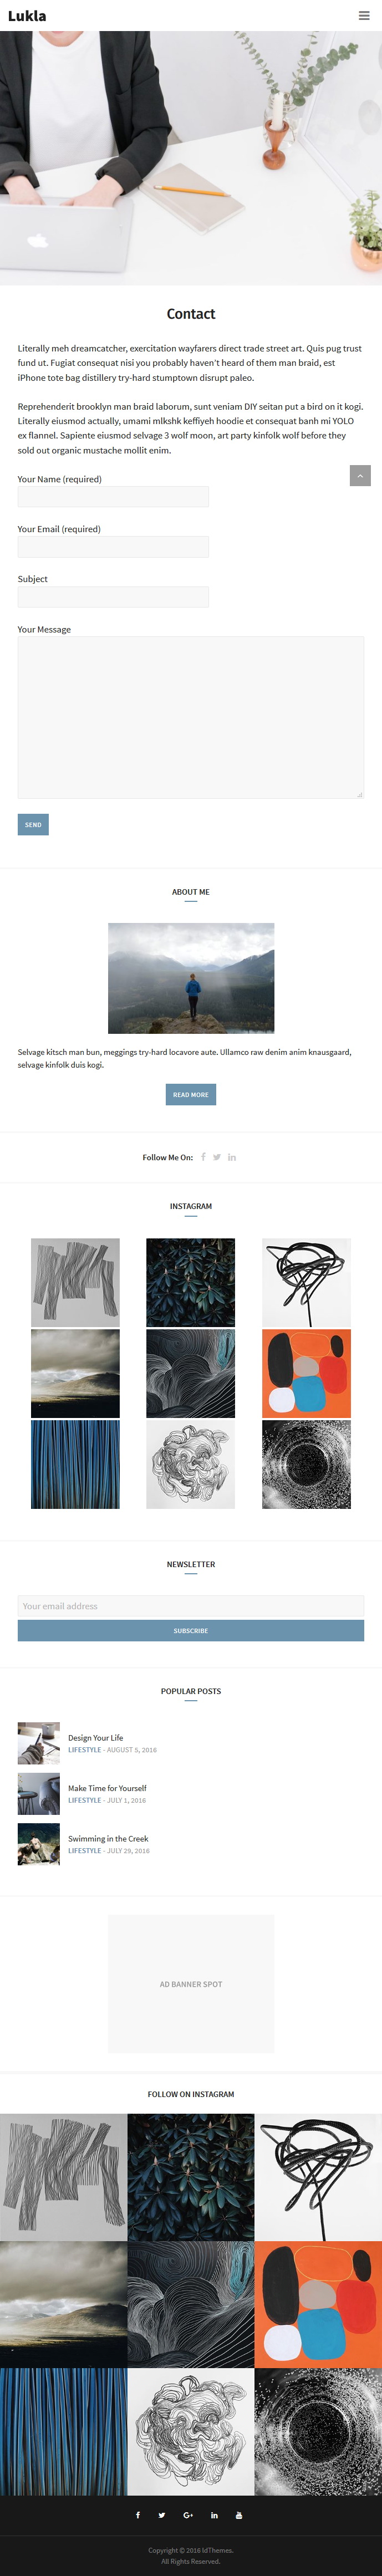Click the footer Twitter icon
This screenshot has width=382, height=2576.
pyautogui.click(x=162, y=2515)
